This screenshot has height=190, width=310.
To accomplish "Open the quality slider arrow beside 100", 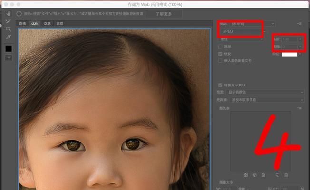I will [x=300, y=39].
